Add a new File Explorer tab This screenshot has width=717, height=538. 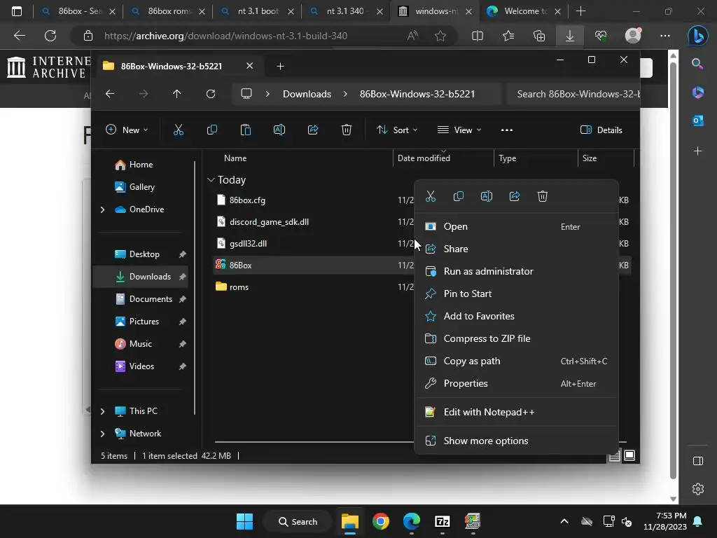(x=280, y=67)
